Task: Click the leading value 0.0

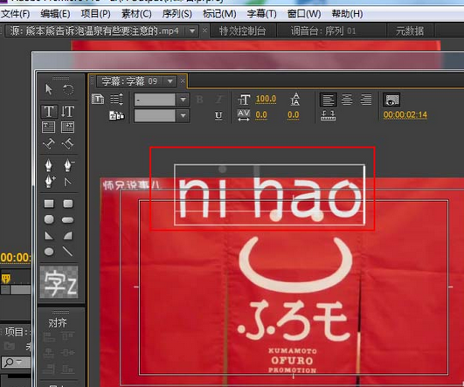Action: coord(294,114)
